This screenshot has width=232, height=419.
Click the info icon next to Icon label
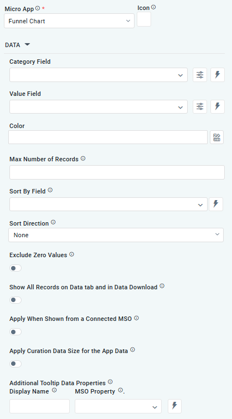pos(153,7)
